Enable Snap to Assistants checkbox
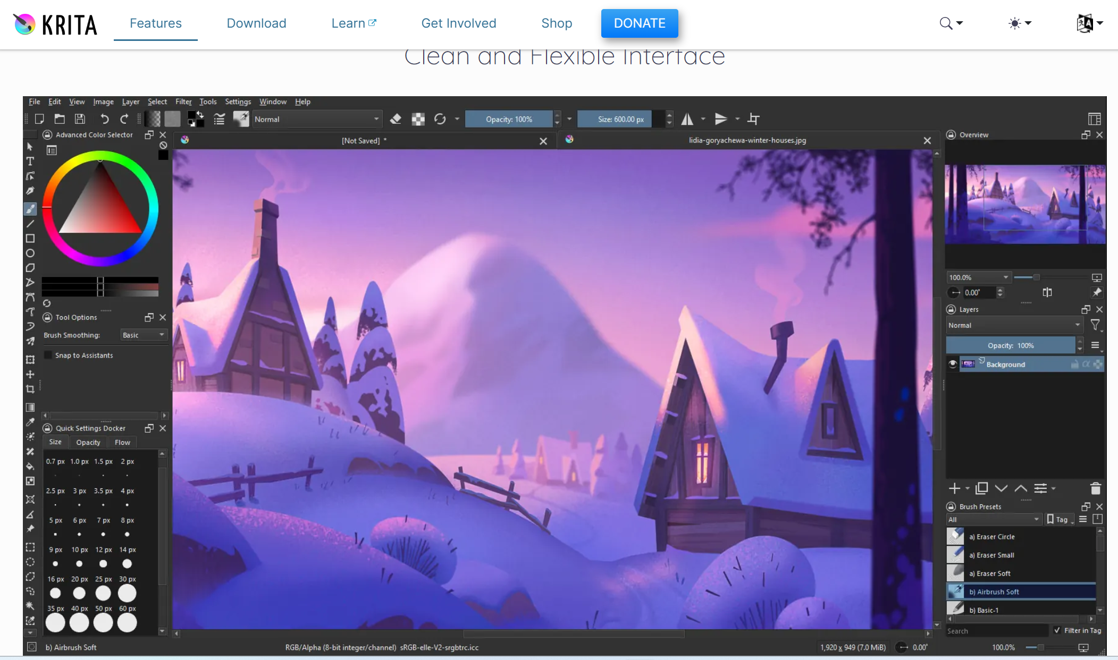The height and width of the screenshot is (660, 1118). 48,355
